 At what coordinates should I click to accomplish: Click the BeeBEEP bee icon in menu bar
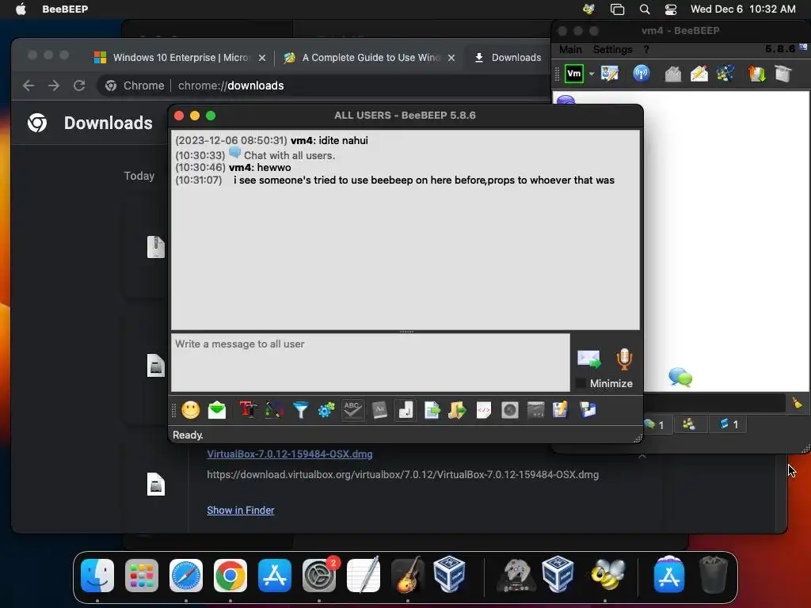pos(588,9)
